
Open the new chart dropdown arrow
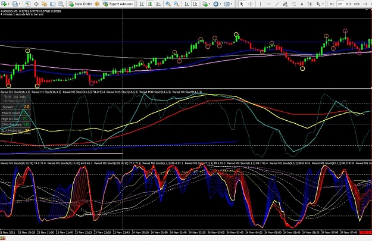(x=9, y=4)
